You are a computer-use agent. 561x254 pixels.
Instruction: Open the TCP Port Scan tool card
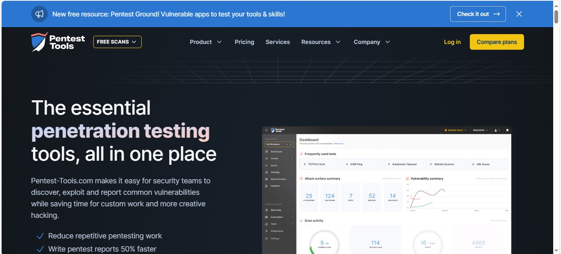pos(320,164)
